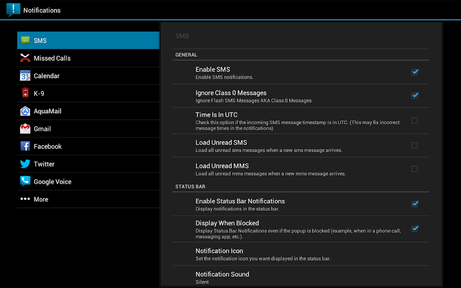The height and width of the screenshot is (288, 461).
Task: Open the Facebook icon entry
Action: [25, 146]
